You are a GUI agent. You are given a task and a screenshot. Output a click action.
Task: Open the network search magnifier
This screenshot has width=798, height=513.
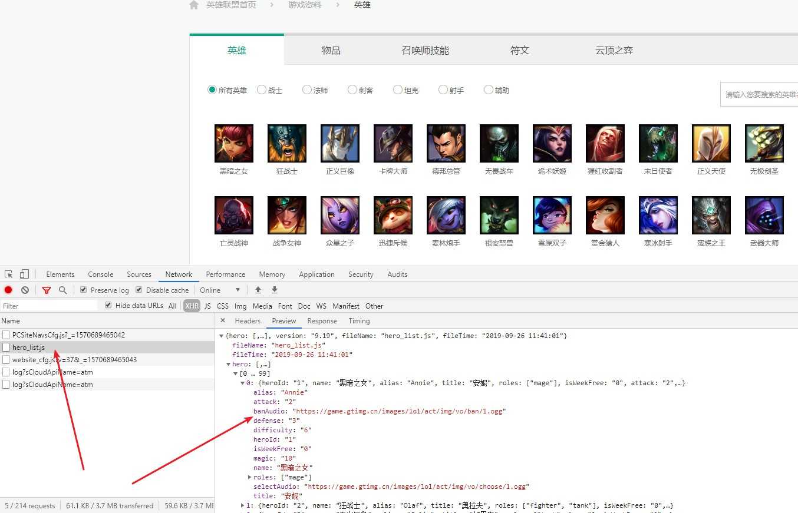tap(62, 290)
